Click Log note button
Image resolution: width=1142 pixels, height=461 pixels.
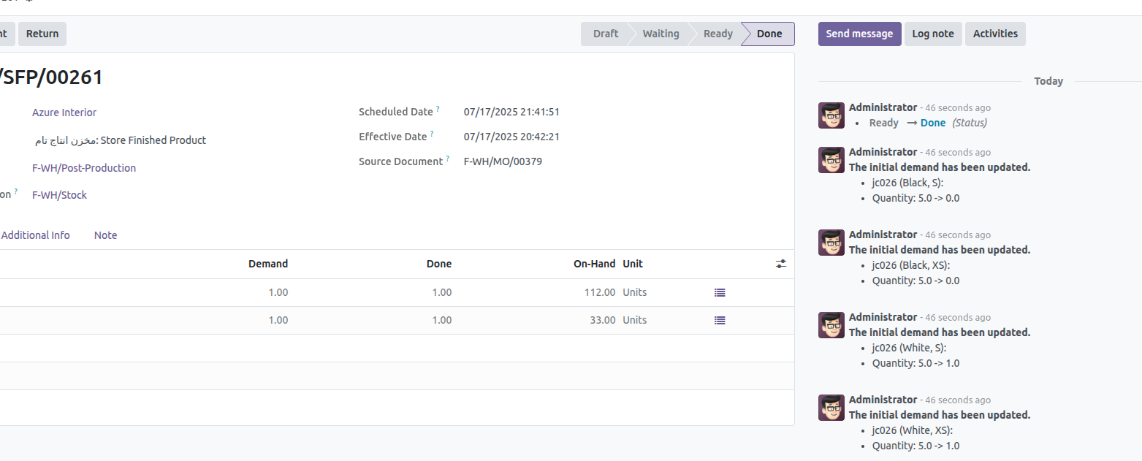tap(933, 34)
